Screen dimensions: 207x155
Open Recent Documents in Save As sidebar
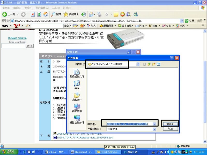(77, 73)
